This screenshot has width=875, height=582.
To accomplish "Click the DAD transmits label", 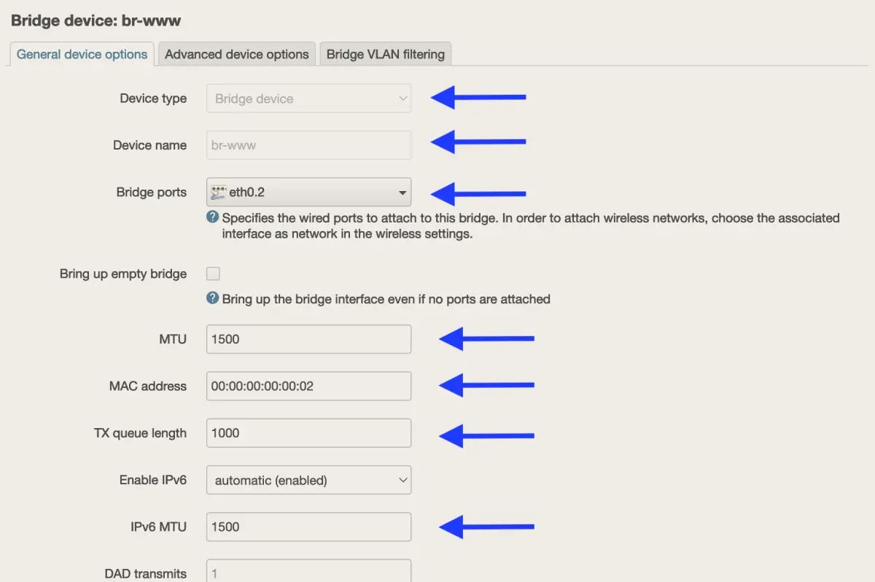I will tap(146, 573).
